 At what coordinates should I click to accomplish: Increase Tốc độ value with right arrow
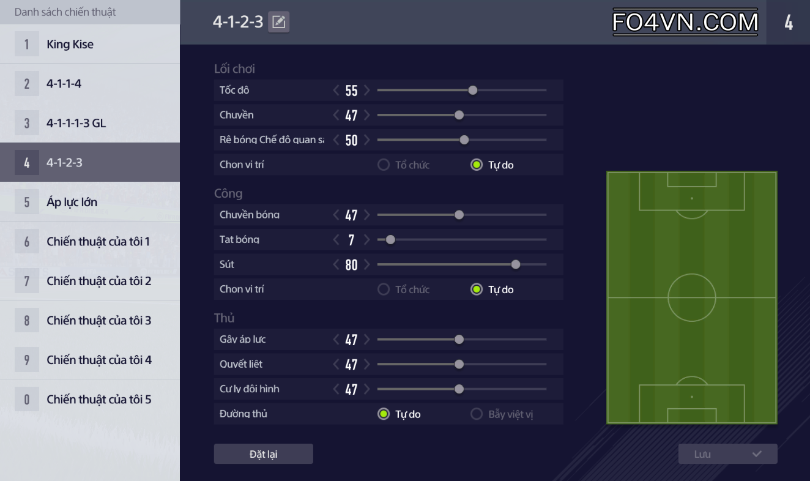click(x=367, y=91)
